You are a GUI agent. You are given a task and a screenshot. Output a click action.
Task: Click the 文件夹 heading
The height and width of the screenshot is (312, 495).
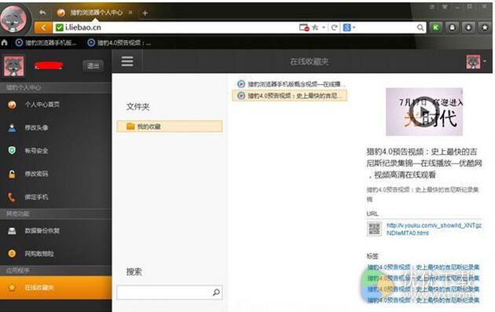(138, 107)
